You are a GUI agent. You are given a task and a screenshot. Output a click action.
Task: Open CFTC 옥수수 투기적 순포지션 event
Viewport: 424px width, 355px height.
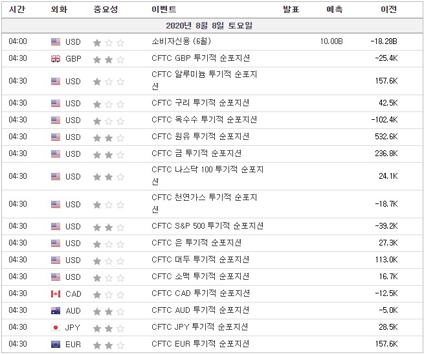(204, 120)
